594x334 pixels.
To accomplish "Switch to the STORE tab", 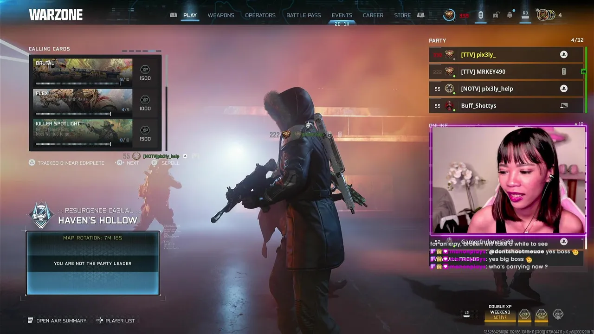I will [x=402, y=15].
